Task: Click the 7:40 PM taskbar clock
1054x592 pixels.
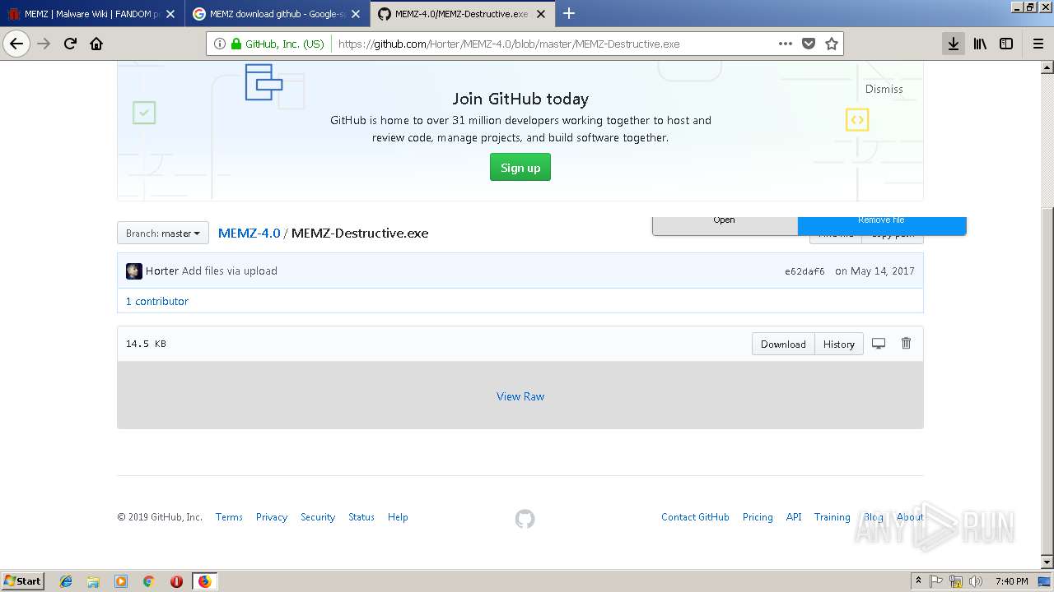Action: [x=1011, y=581]
